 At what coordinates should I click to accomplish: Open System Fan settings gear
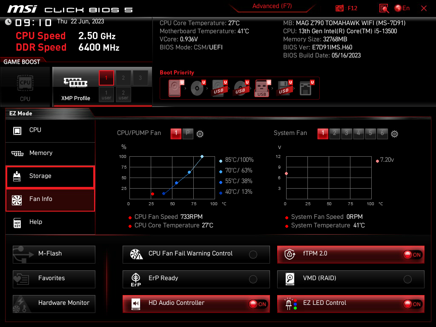[x=394, y=134]
